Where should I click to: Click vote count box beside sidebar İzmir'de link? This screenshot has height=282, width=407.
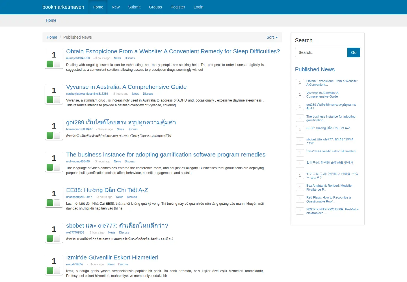pyautogui.click(x=300, y=153)
